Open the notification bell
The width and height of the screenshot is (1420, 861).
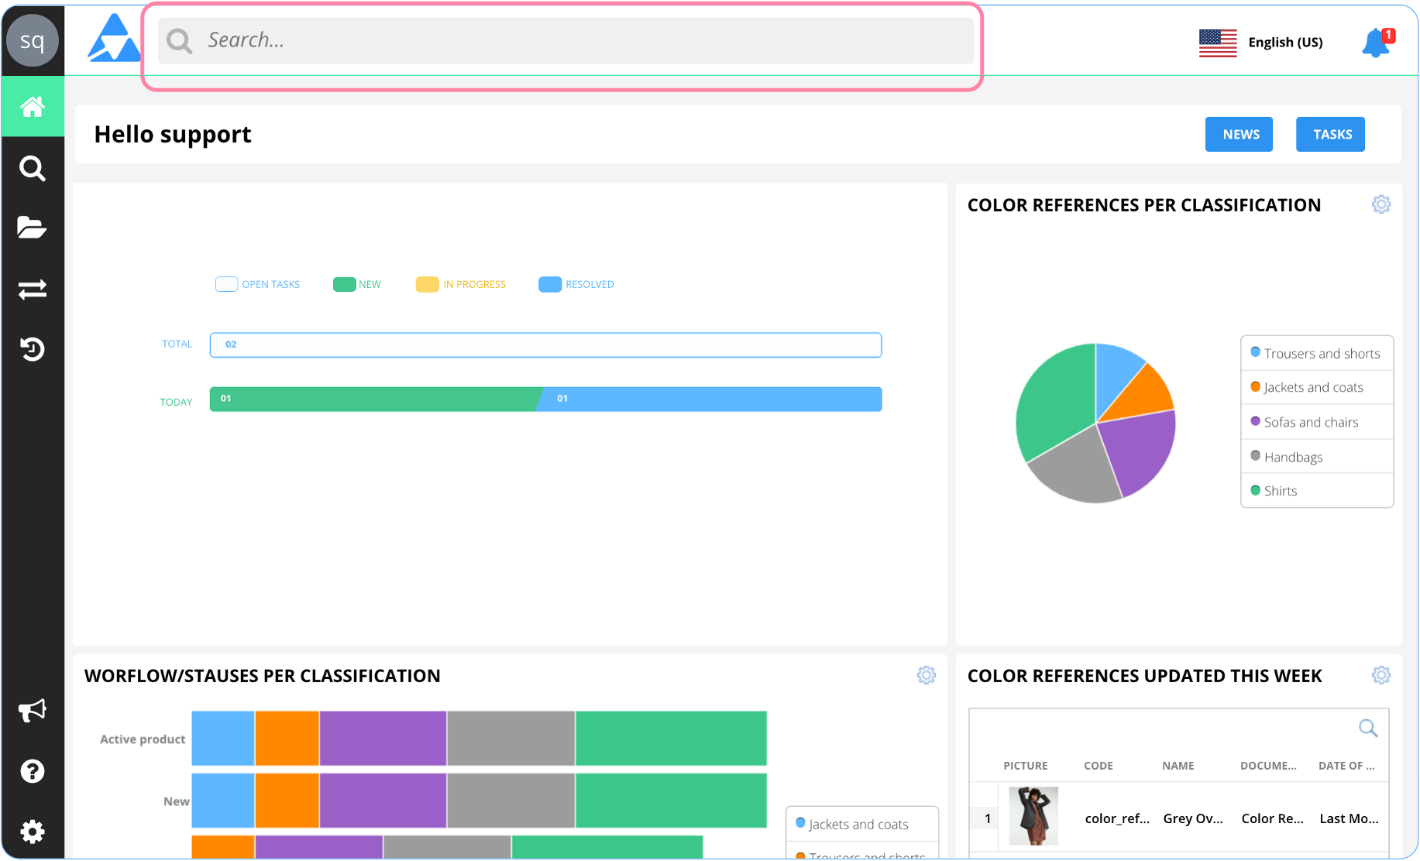(x=1377, y=43)
